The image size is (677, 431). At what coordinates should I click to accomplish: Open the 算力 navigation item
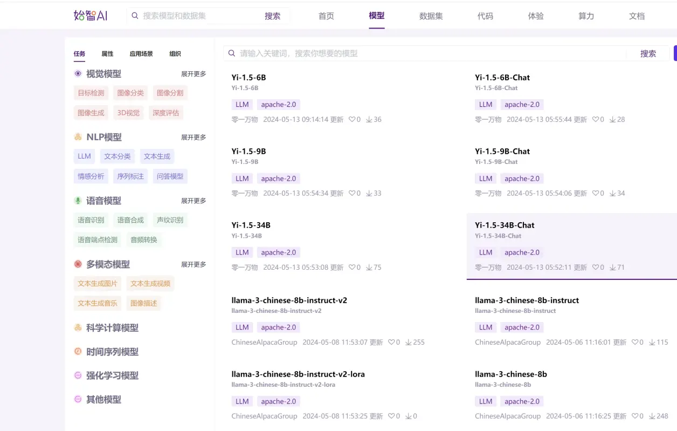(586, 16)
